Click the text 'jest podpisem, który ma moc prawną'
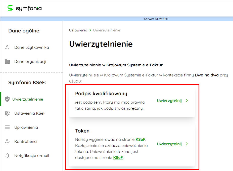 coord(110,102)
